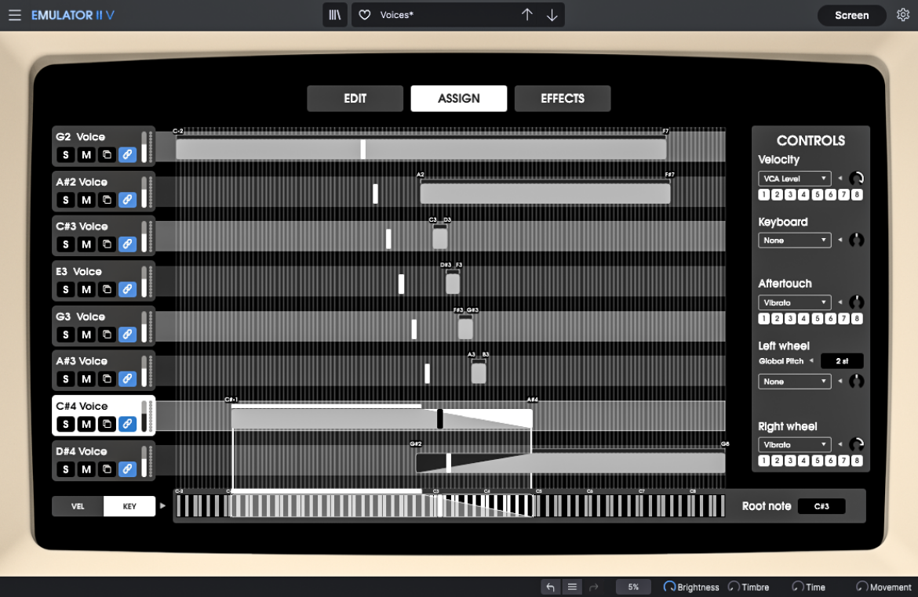
Task: Solo the G2 Voice
Action: coord(66,155)
